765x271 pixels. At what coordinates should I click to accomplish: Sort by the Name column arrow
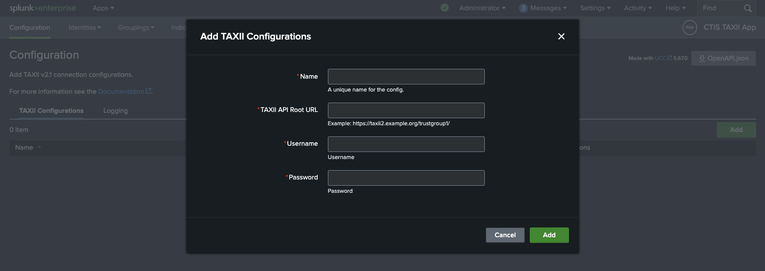coord(40,147)
